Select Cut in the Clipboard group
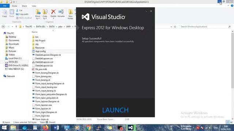 click(x=19, y=11)
